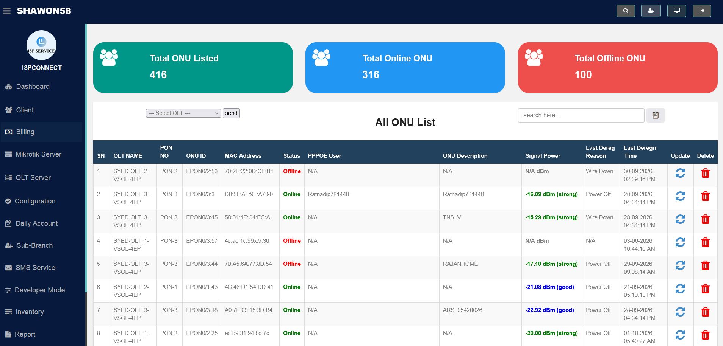Update ONU with MAC 4c:ae:1c:99:e9:30
Screen dimensions: 723x346
[x=680, y=242]
